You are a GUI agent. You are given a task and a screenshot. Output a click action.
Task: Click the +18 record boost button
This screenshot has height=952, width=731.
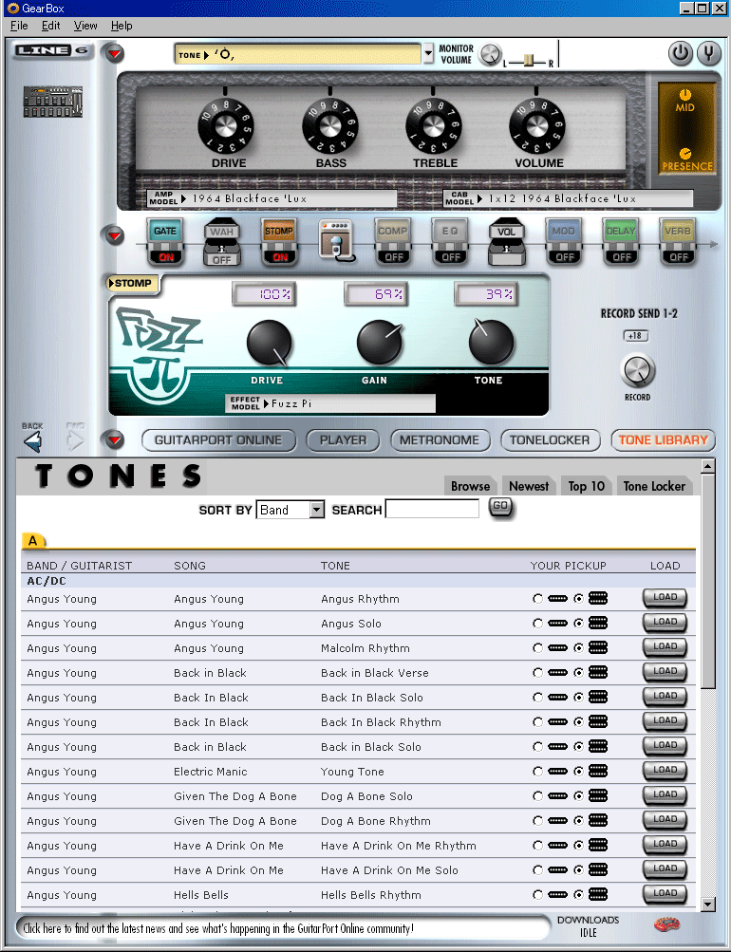tap(635, 336)
